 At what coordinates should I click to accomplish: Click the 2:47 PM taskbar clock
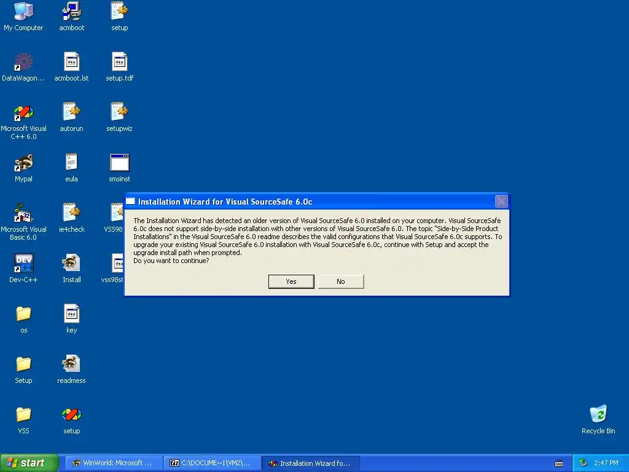[606, 463]
